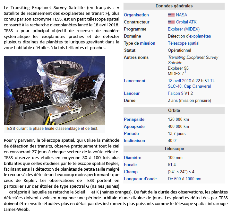This screenshot has width=232, height=215.
Task: Click the NASA link
Action: coord(182,15)
